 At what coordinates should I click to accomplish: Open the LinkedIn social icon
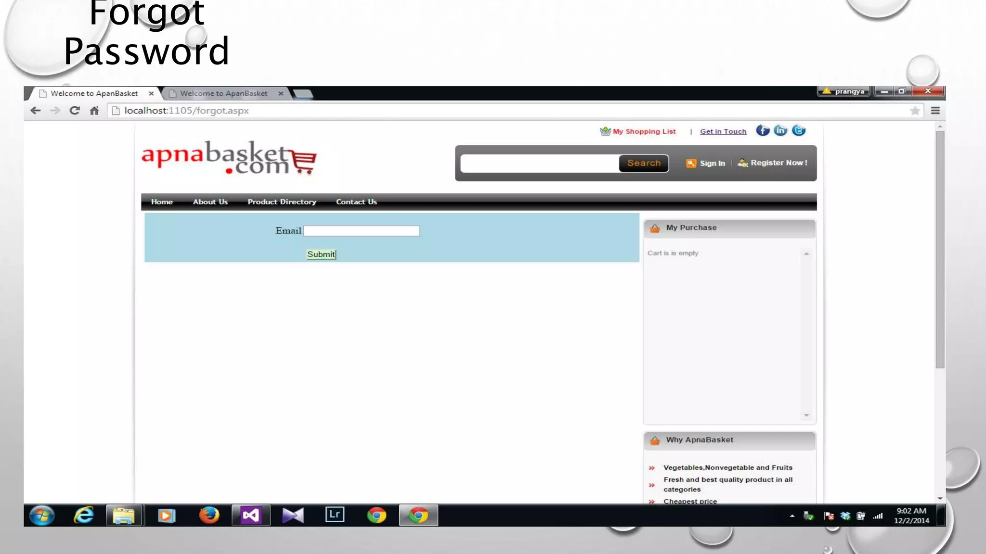[x=780, y=130]
